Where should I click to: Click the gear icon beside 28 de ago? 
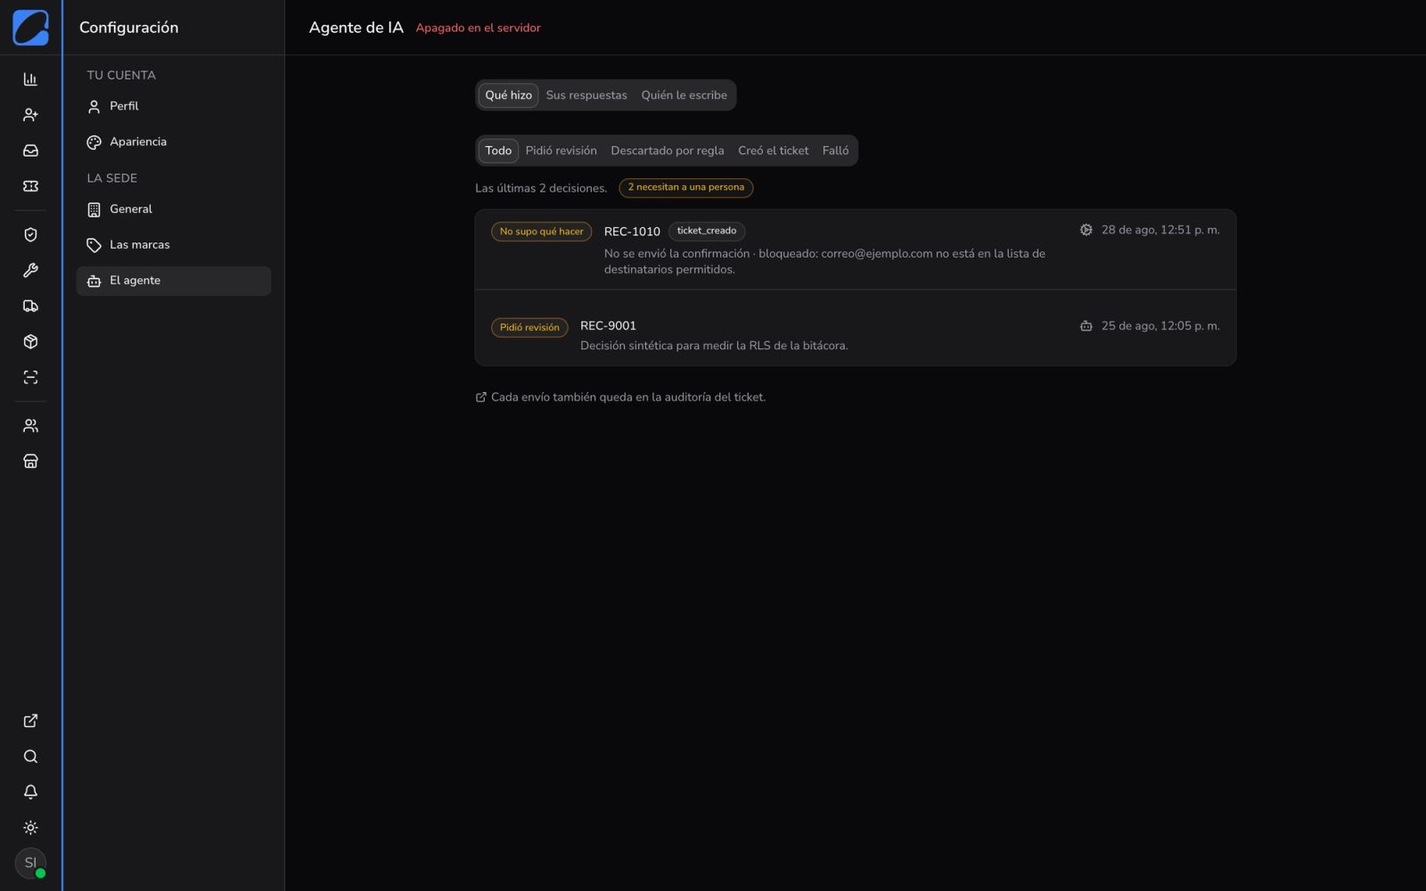click(1086, 230)
